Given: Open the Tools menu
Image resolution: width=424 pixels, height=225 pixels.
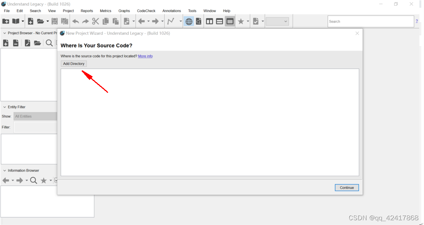Looking at the screenshot, I should point(192,11).
